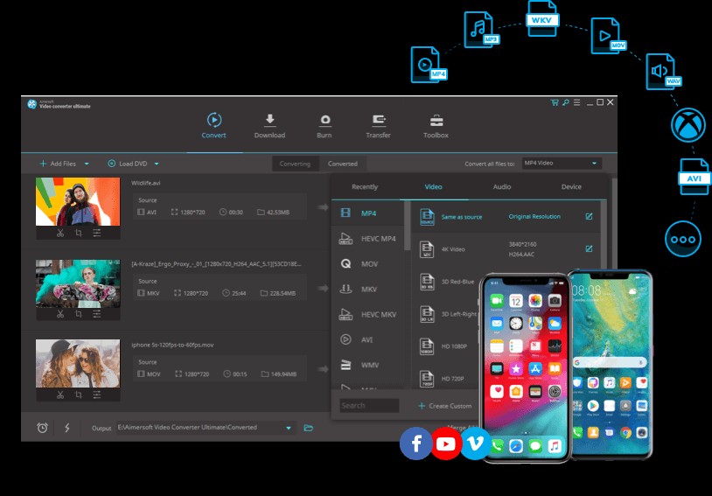
Task: Click the Load DVD button
Action: [x=128, y=164]
